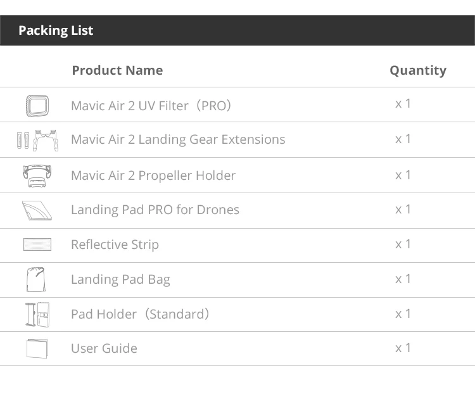Select the Mavic Air 2 UV Filter name
Image resolution: width=475 pixels, height=399 pixels.
(x=151, y=105)
